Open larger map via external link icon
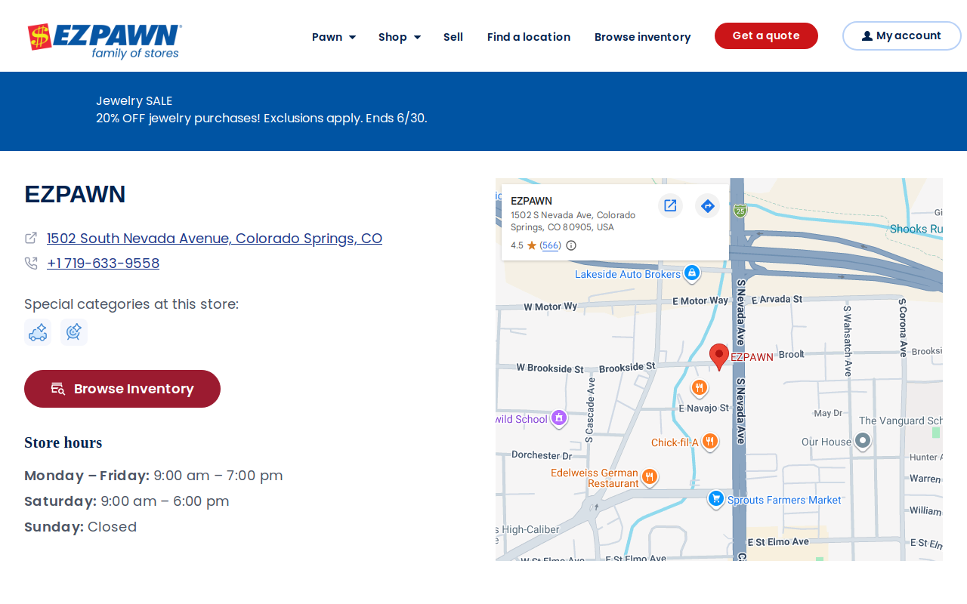 click(670, 205)
